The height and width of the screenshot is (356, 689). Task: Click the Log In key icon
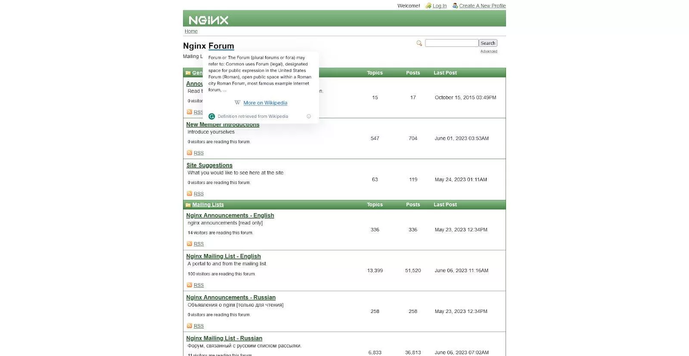click(x=428, y=6)
